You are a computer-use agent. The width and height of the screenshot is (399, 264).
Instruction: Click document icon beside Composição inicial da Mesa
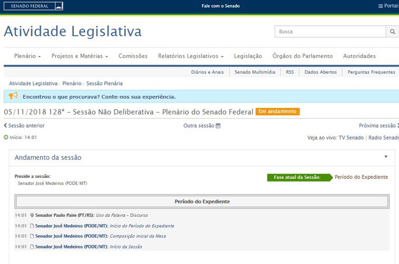[x=32, y=236]
